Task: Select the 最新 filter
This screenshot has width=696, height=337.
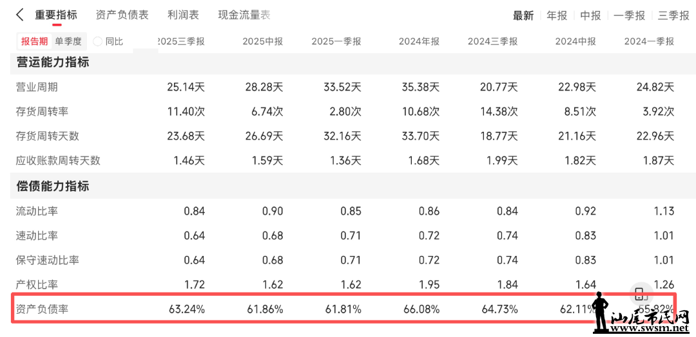Action: click(x=523, y=15)
